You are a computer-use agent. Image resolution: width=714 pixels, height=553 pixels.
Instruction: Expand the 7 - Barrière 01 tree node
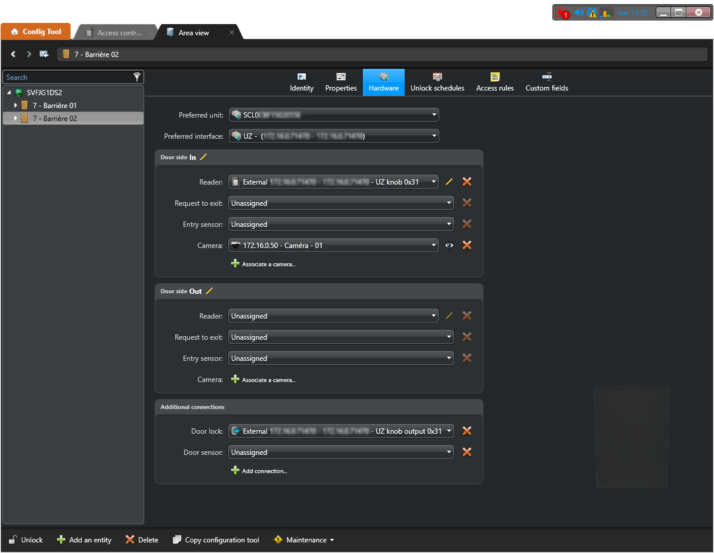point(16,106)
